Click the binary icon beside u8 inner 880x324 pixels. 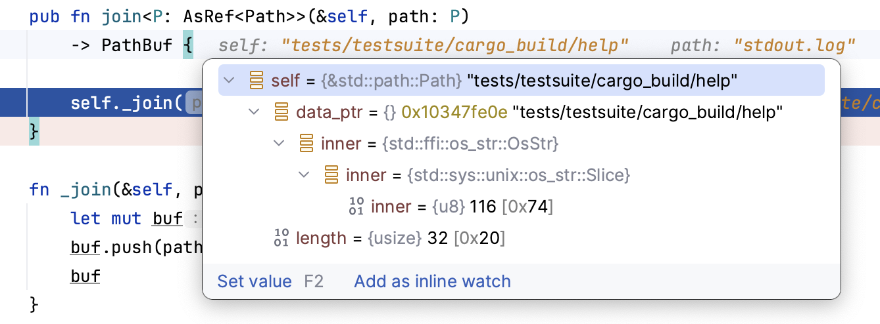click(x=356, y=207)
